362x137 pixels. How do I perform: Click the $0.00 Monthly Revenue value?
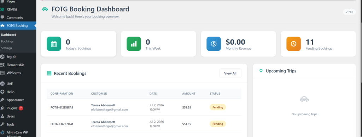235,42
